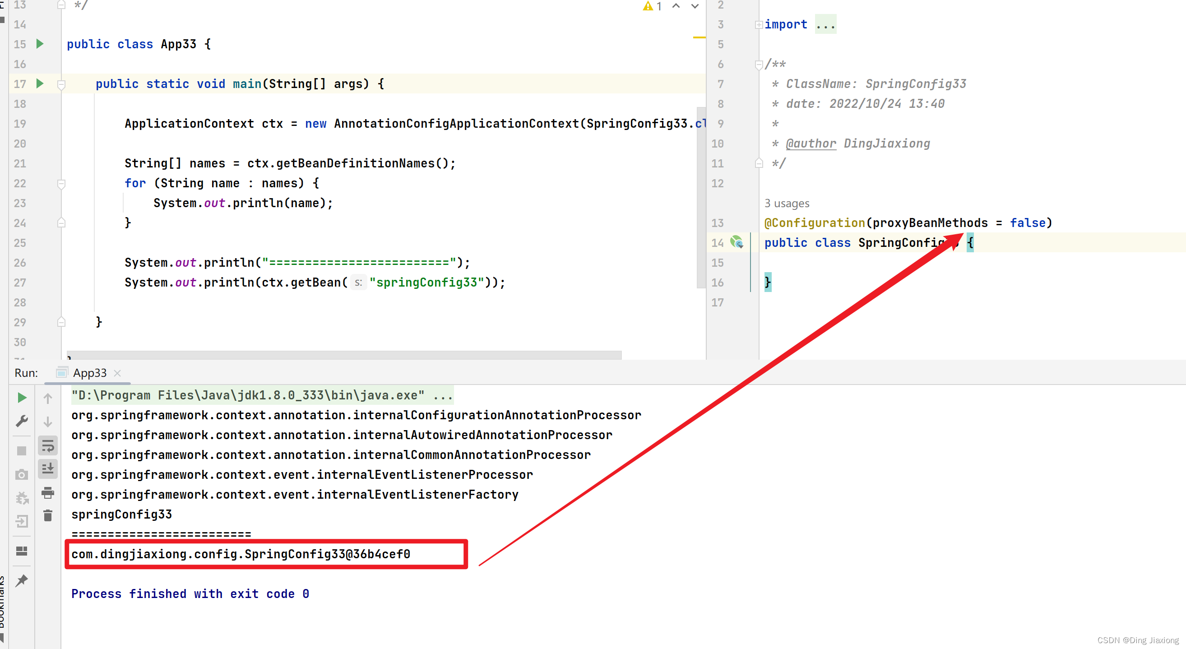Open run configuration wrench icon
The width and height of the screenshot is (1186, 649).
pyautogui.click(x=22, y=421)
